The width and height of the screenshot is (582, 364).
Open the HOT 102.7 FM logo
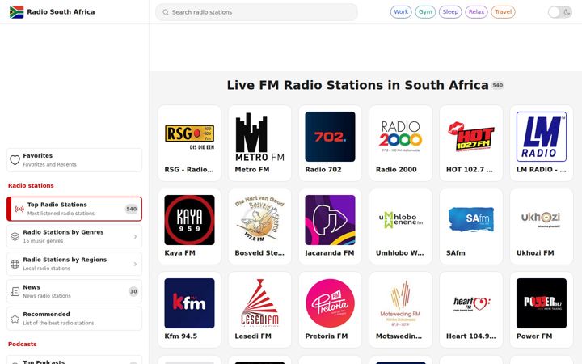coord(471,137)
